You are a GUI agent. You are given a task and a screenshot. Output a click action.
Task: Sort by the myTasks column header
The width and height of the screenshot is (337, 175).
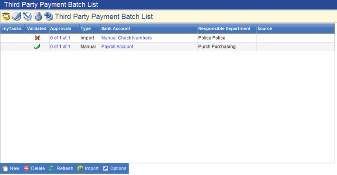pos(12,28)
